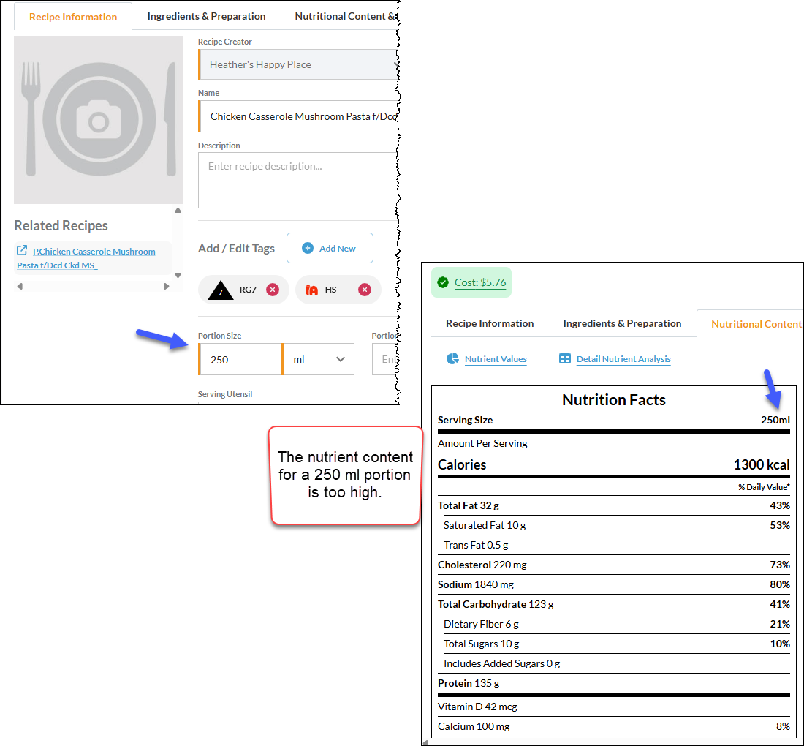Viewport: 804px width, 746px height.
Task: Open the orange Nutritional Content tab in right panel
Action: click(755, 324)
